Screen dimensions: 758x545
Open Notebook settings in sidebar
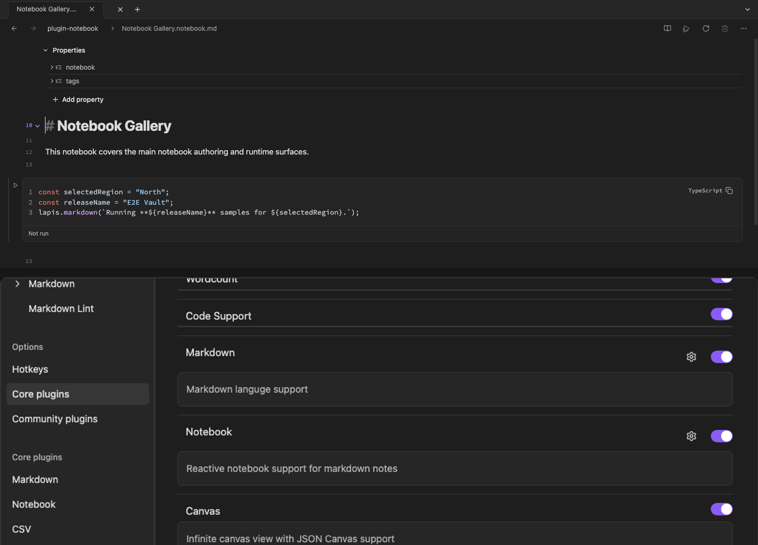[x=34, y=504]
